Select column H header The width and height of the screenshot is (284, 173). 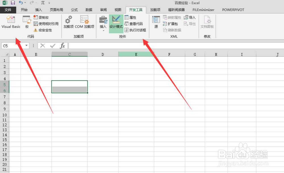click(216, 54)
